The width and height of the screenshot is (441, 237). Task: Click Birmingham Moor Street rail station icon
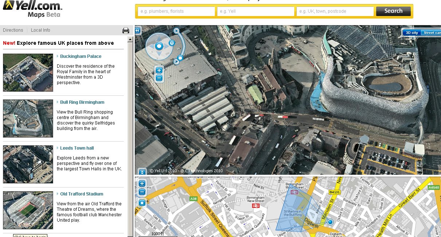coord(295,192)
